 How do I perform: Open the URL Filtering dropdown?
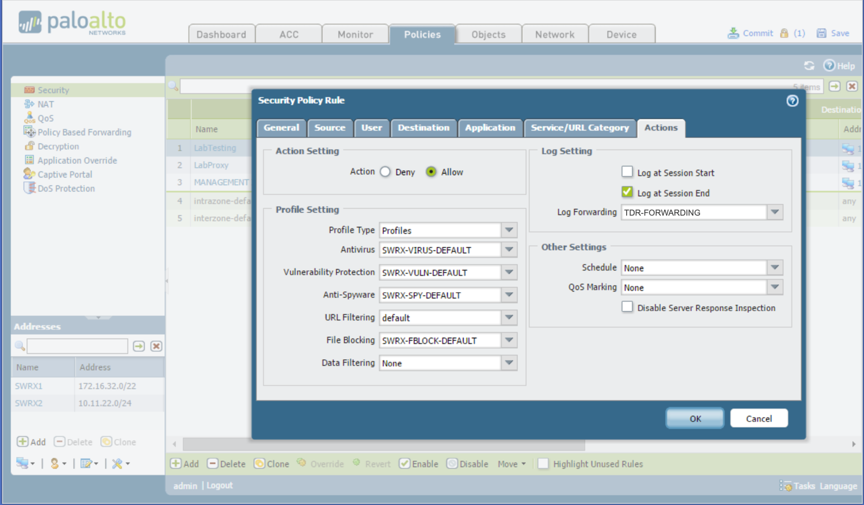pos(509,318)
